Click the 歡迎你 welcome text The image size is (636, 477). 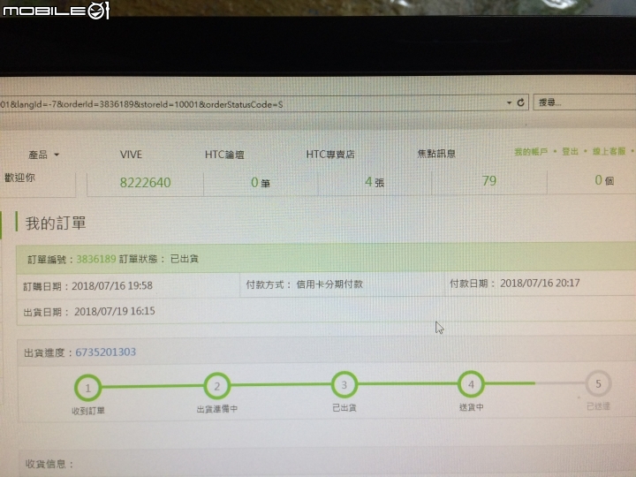19,178
